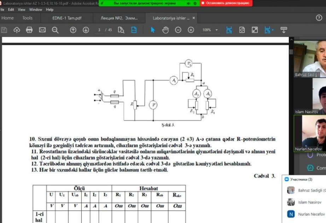This screenshot has height=223, width=326.
Task: Open the find text icon beside page count
Action: tap(121, 30)
